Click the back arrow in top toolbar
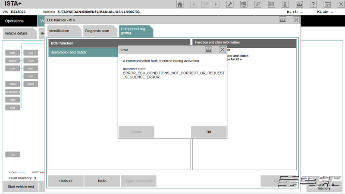The height and width of the screenshot is (194, 345). (x=194, y=4)
